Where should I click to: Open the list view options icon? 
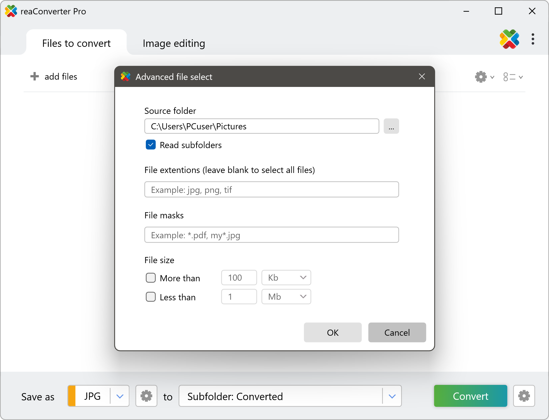coord(509,77)
